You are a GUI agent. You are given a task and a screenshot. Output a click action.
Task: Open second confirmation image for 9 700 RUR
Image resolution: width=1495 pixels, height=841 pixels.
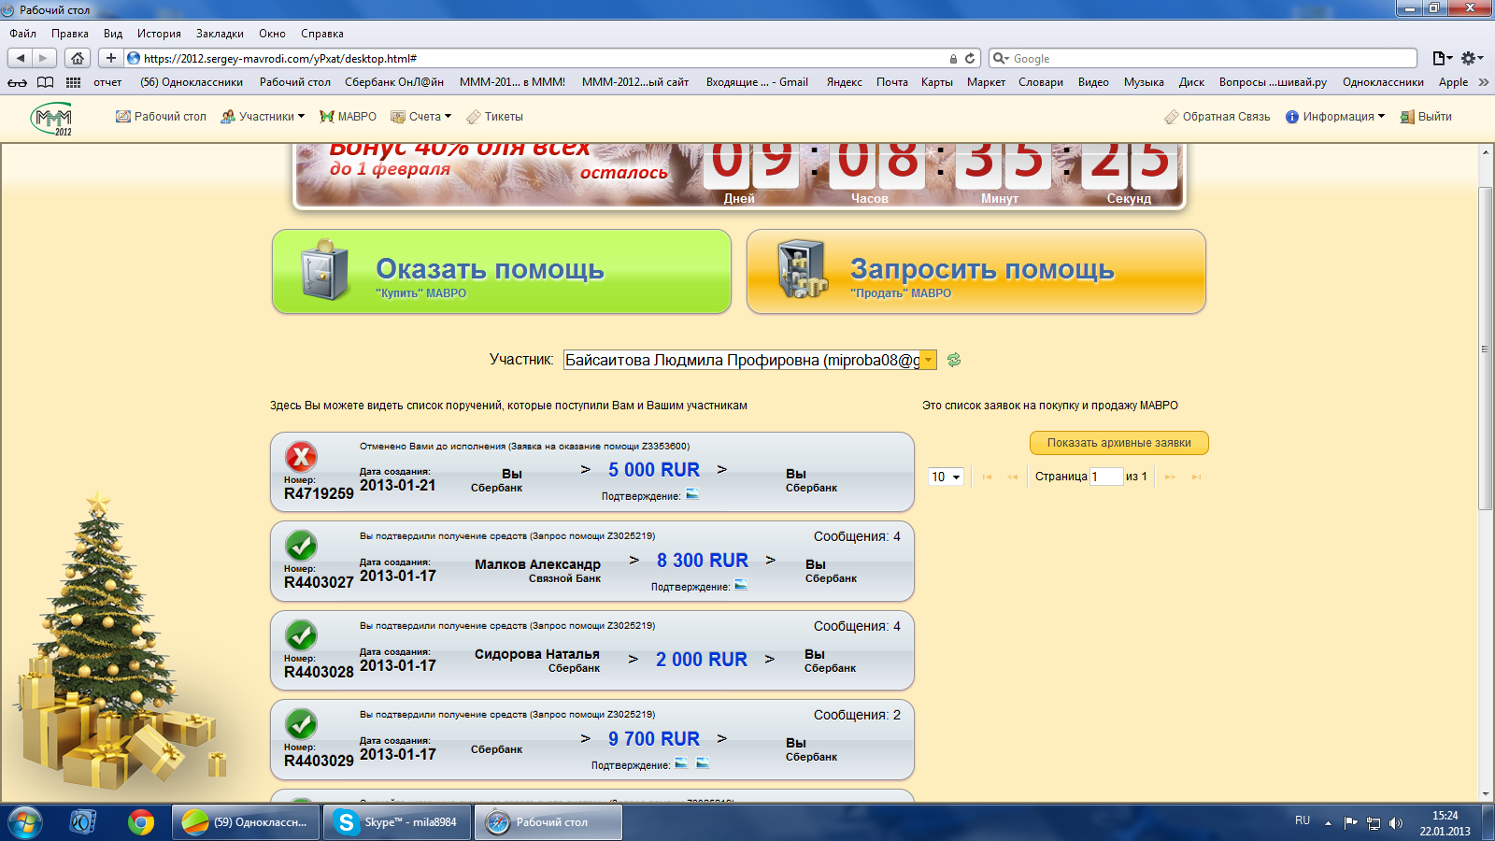point(703,763)
